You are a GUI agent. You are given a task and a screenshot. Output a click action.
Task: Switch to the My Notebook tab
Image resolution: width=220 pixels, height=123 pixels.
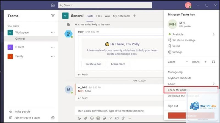point(121,16)
